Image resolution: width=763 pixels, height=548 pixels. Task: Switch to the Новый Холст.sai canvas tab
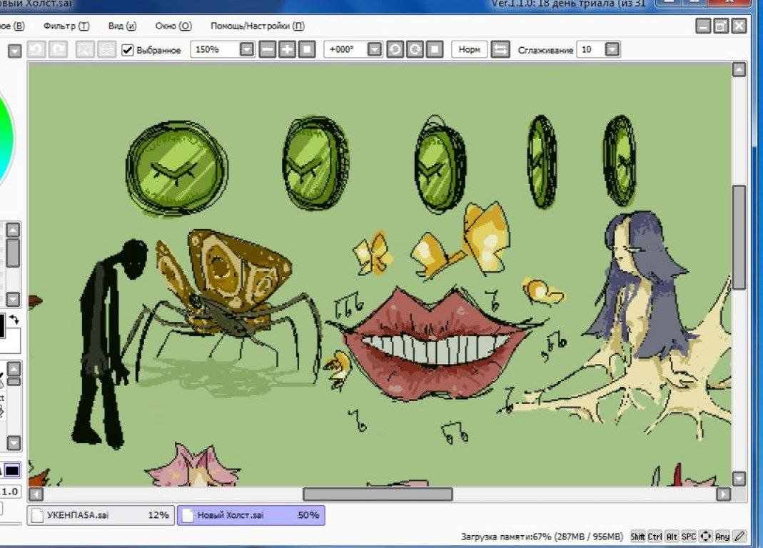click(x=251, y=515)
